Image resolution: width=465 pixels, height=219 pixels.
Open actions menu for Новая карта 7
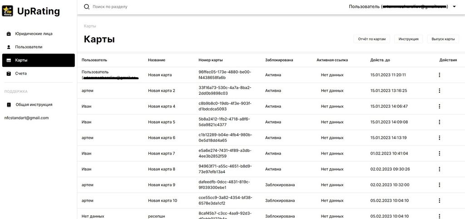(x=439, y=154)
